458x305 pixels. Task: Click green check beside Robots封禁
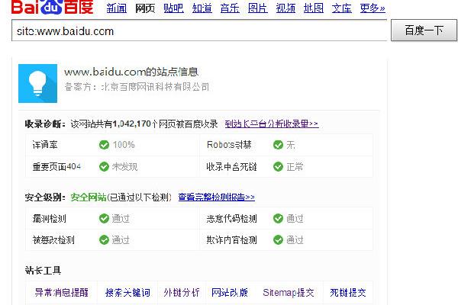(x=278, y=145)
